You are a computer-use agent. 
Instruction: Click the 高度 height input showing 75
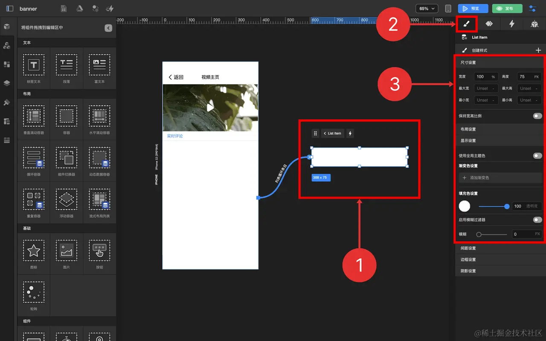[529, 77]
